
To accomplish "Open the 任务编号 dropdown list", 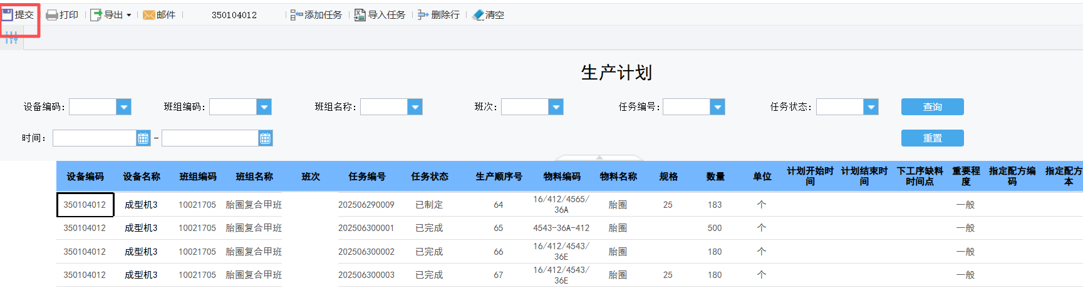I will tap(717, 107).
